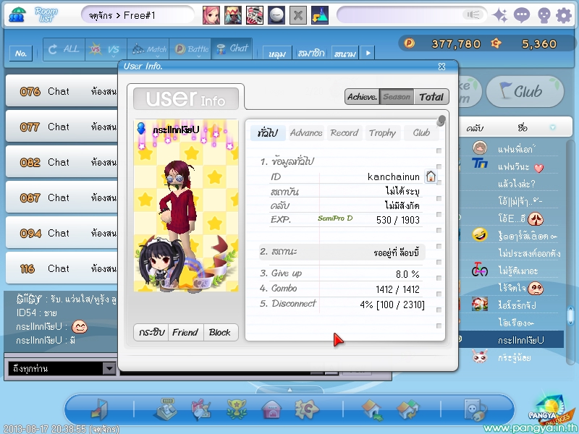Click the member list scrollbar handle

[x=570, y=315]
